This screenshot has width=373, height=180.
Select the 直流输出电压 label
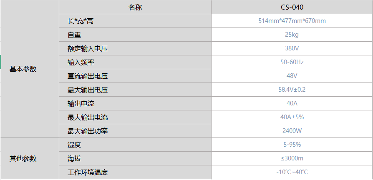coord(88,76)
